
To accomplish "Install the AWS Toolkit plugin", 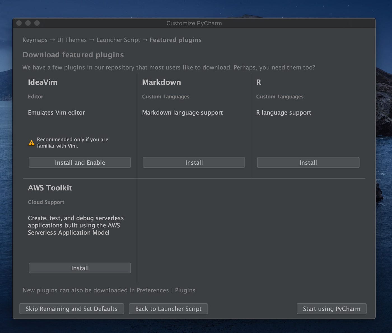I will pyautogui.click(x=80, y=268).
